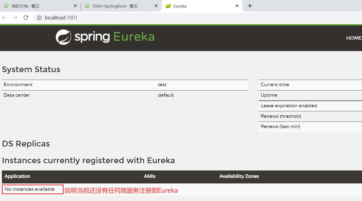Click the AMIs column header

(150, 176)
